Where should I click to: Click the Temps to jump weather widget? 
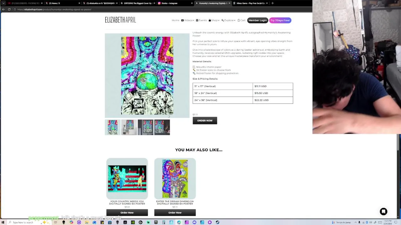pos(341,222)
